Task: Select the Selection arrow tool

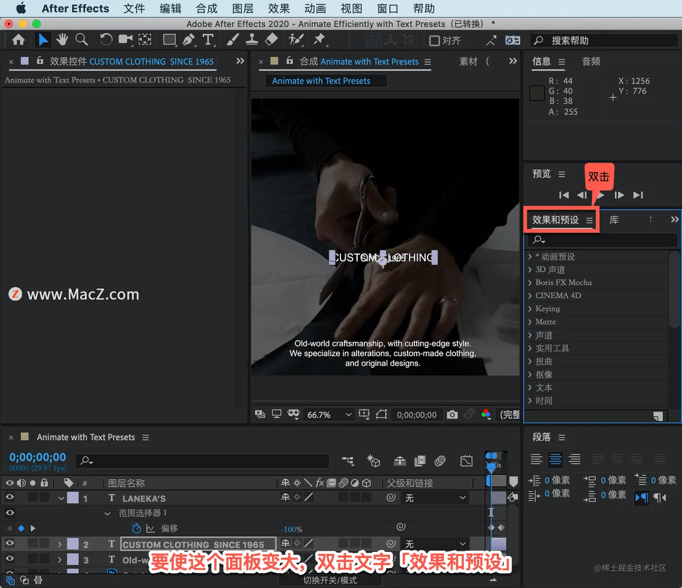Action: coord(43,40)
